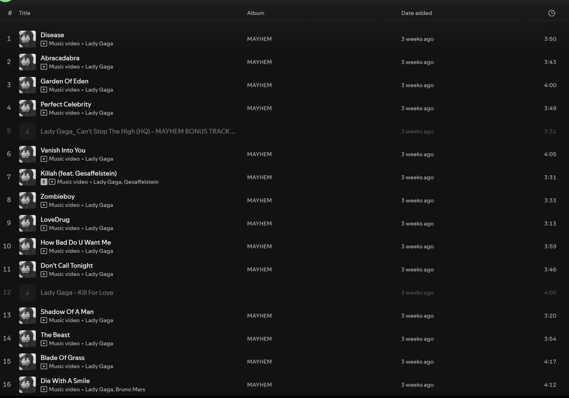Select the track title Killah (feat. Gesaffelstein)
Viewport: 569px width, 398px height.
click(79, 173)
